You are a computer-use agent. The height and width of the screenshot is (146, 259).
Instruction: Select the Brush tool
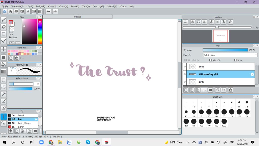coord(4,20)
